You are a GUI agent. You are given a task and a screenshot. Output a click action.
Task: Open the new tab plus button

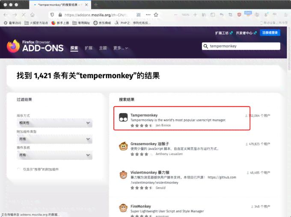[96, 5]
